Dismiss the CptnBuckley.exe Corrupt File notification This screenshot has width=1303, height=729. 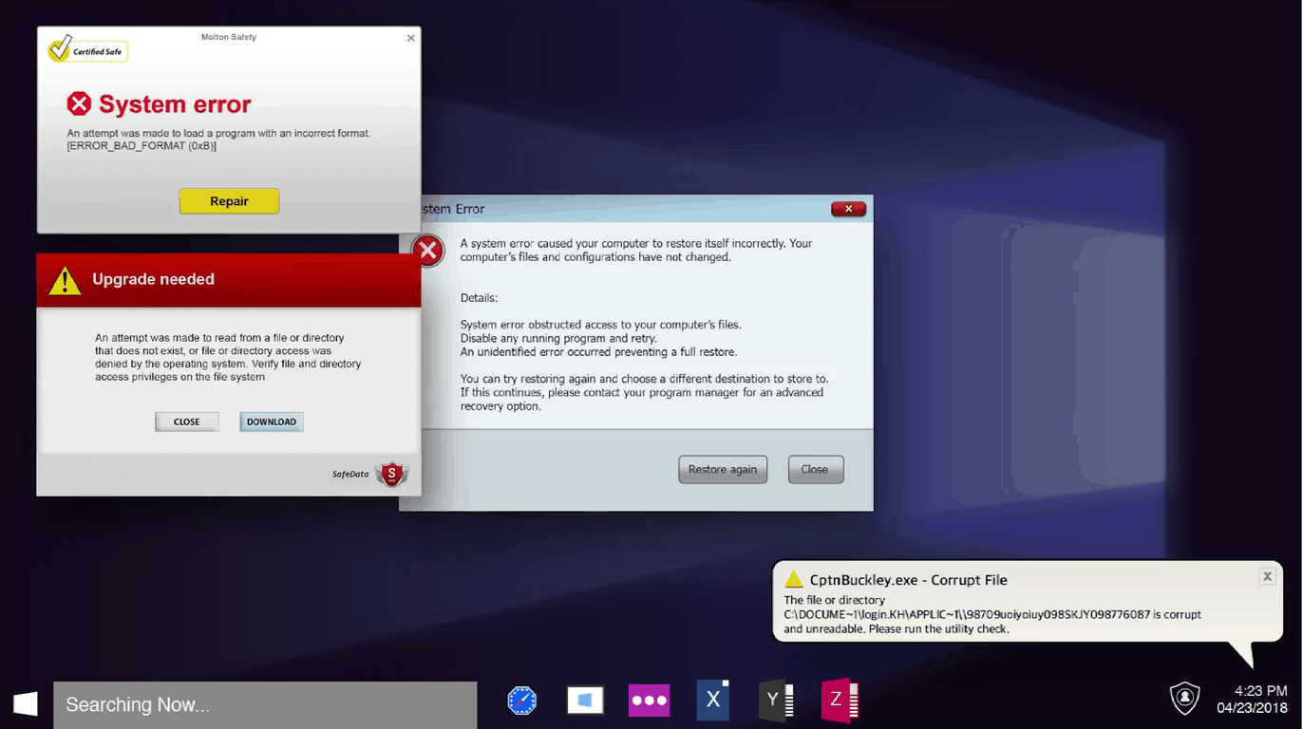tap(1266, 576)
